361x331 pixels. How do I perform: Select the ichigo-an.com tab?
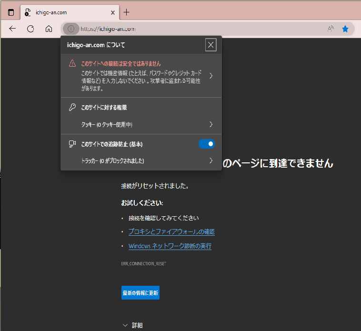[67, 12]
